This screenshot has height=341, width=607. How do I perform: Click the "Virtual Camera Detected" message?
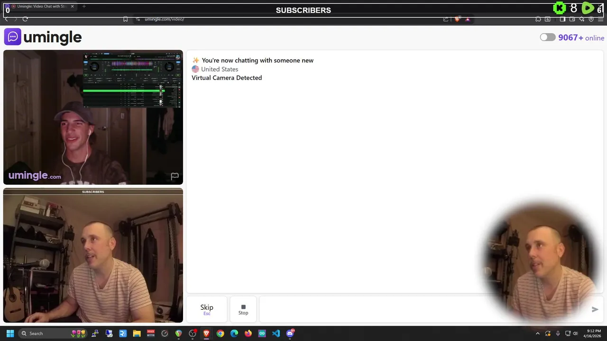[227, 78]
